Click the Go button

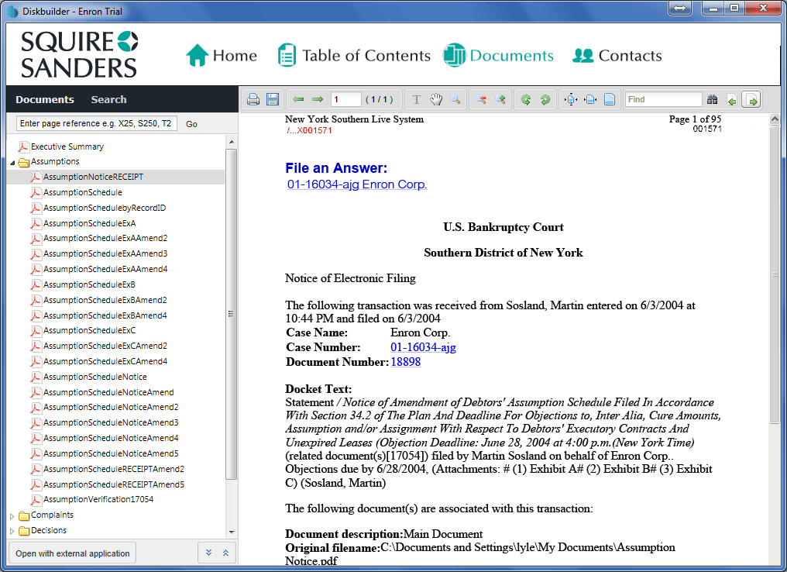coord(191,124)
